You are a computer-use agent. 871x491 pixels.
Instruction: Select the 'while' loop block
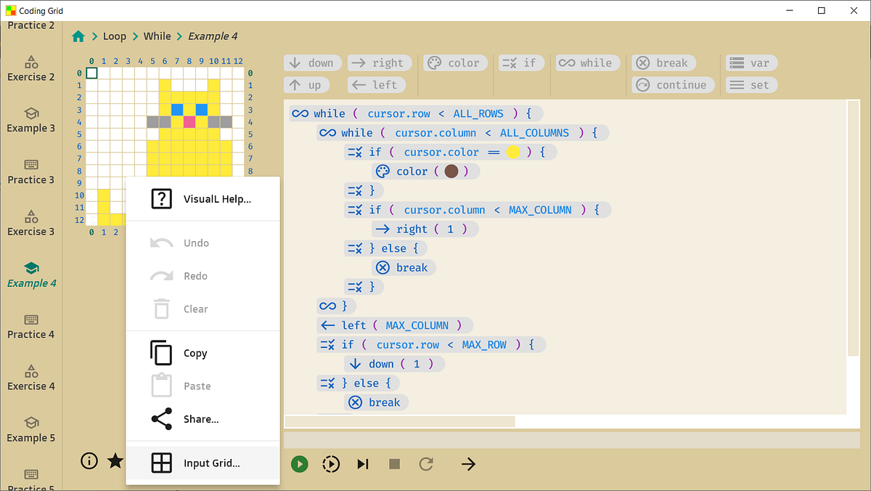588,62
